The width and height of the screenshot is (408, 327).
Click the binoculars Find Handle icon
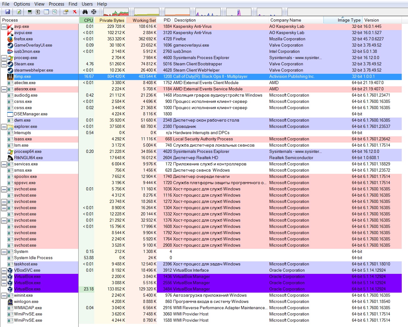(85, 12)
